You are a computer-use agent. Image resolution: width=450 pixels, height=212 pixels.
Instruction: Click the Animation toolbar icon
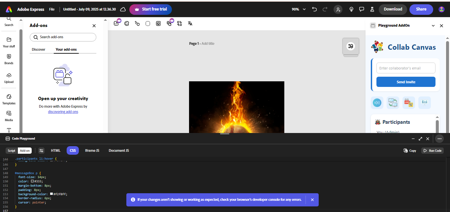point(137,23)
